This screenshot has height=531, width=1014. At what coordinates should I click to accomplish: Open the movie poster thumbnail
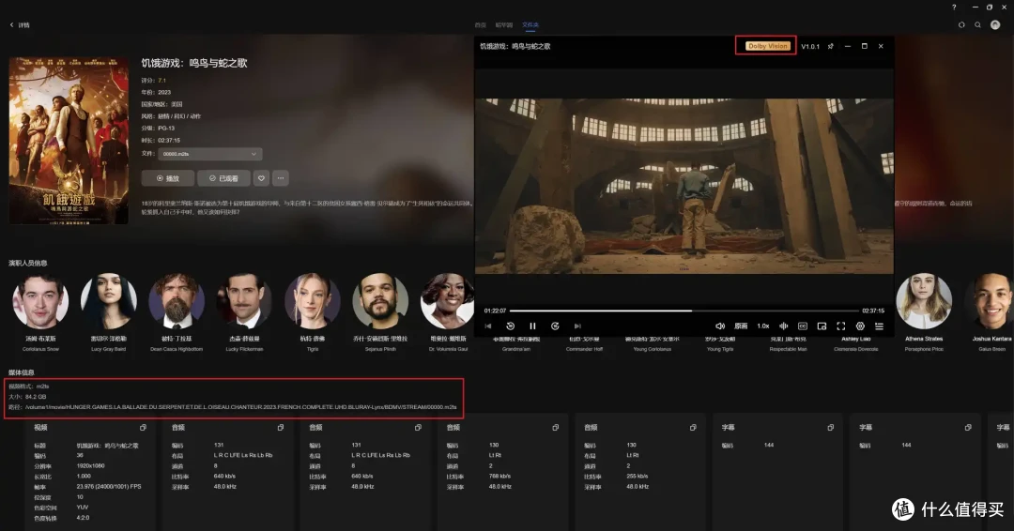pyautogui.click(x=69, y=141)
